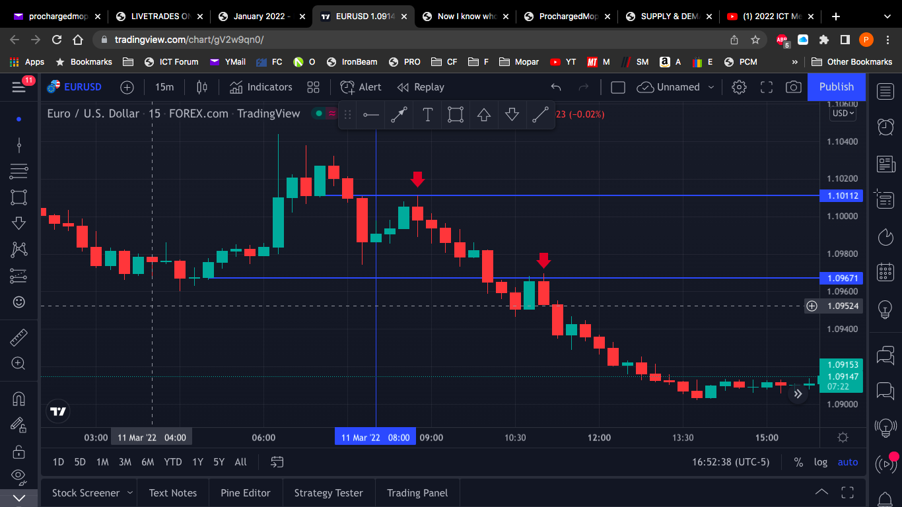Maximize the bottom panel
Image resolution: width=902 pixels, height=507 pixels.
(847, 492)
